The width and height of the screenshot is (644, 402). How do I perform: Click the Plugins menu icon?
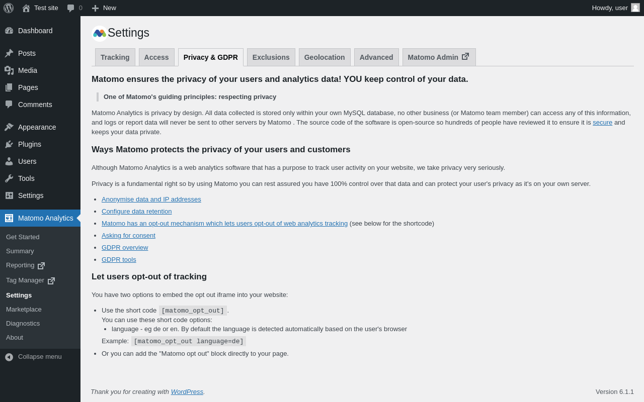pyautogui.click(x=9, y=144)
